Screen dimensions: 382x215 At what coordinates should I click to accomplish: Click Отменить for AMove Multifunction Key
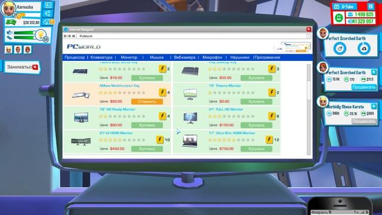(147, 102)
